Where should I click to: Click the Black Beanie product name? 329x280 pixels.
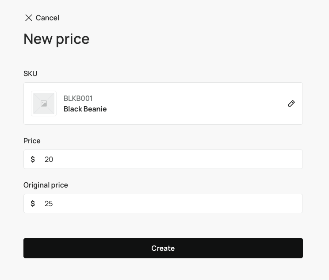tap(85, 109)
